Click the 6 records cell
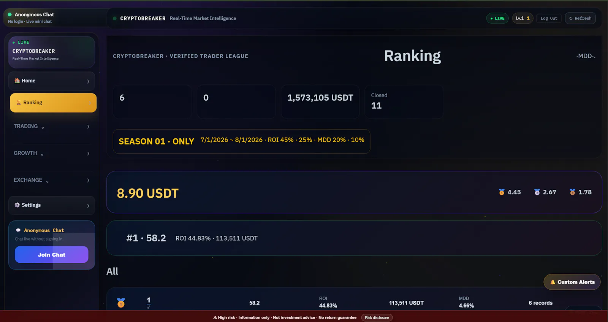The image size is (608, 322). 540,303
